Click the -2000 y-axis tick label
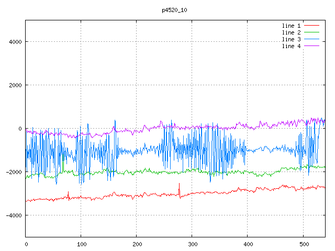Image resolution: width=335 pixels, height=251 pixels. point(13,172)
